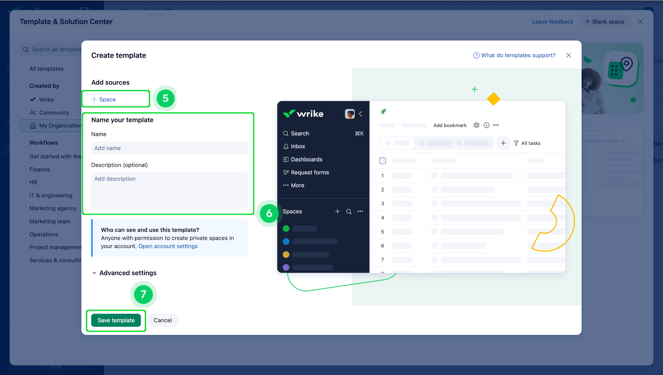Open the Finance workflow category
This screenshot has height=375, width=663.
pos(39,170)
